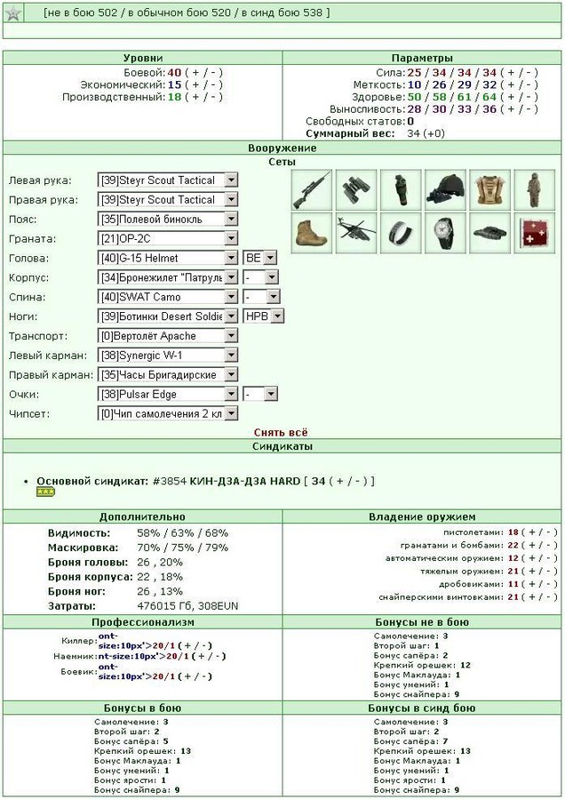Increase Производственный level with plus

pyautogui.click(x=195, y=97)
